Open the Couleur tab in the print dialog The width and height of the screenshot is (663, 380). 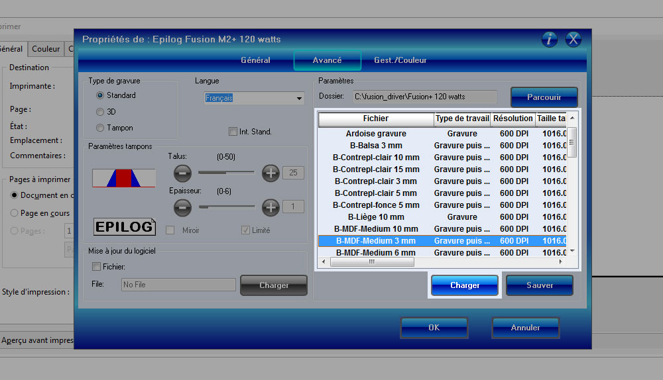(46, 49)
